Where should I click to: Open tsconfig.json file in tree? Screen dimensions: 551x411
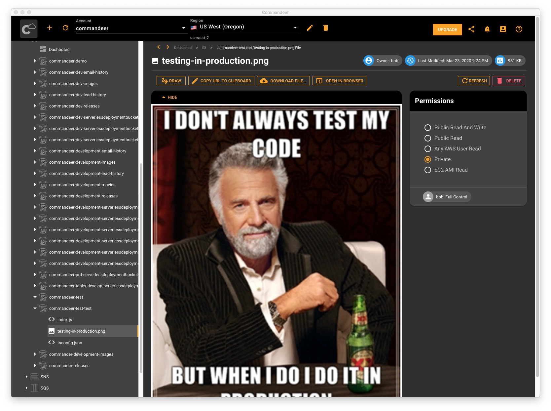click(x=70, y=343)
